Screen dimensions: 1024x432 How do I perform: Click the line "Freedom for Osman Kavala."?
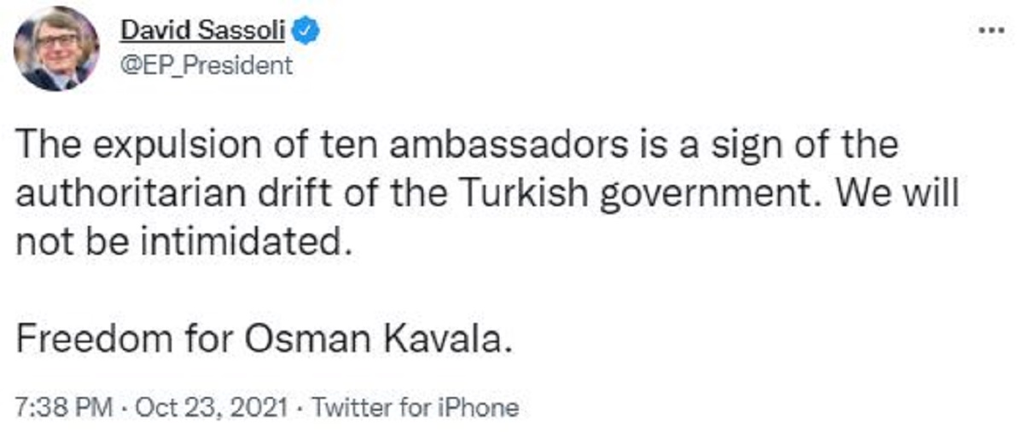point(265,339)
